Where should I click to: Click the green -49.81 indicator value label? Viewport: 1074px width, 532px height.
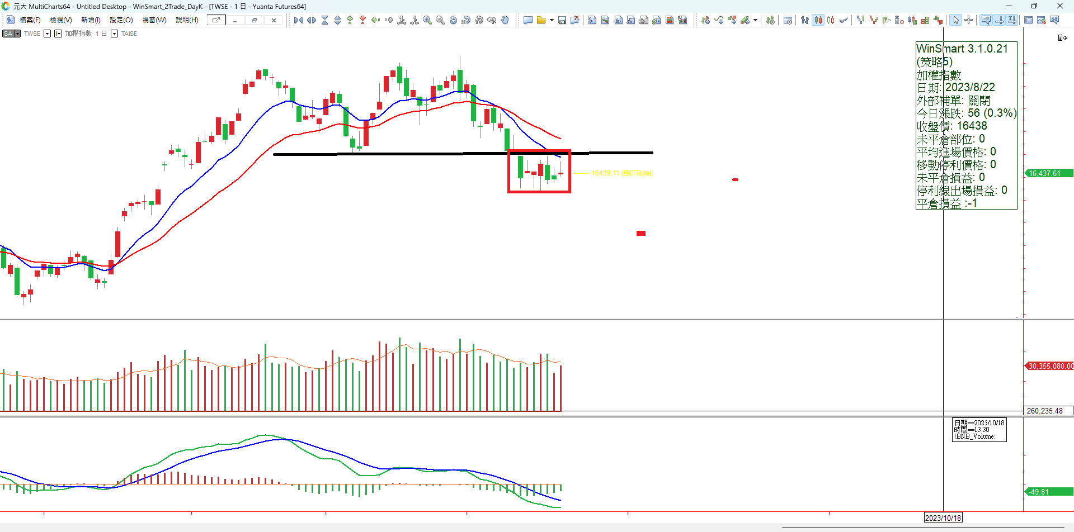1048,492
